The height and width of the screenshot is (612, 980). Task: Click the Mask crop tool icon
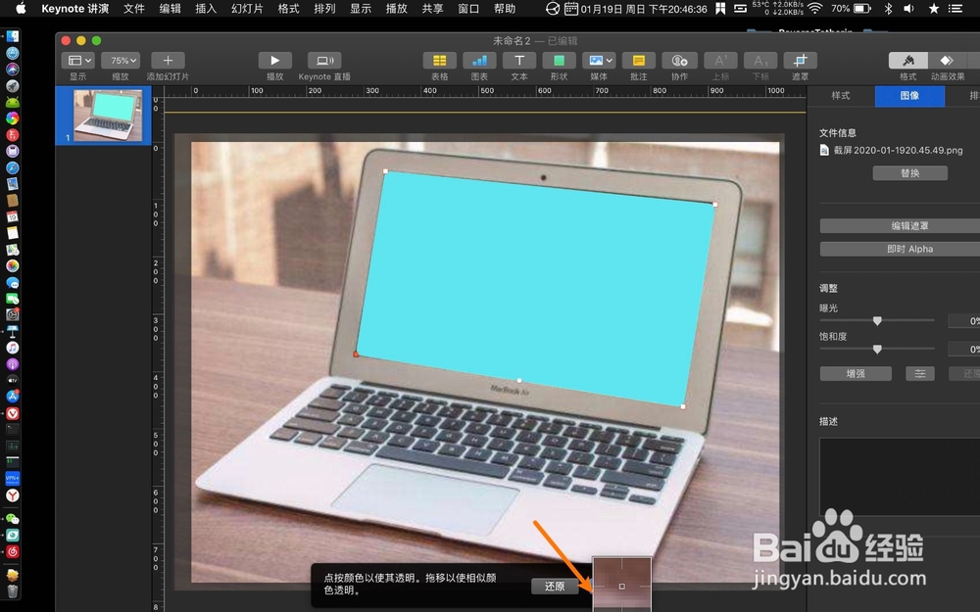800,61
